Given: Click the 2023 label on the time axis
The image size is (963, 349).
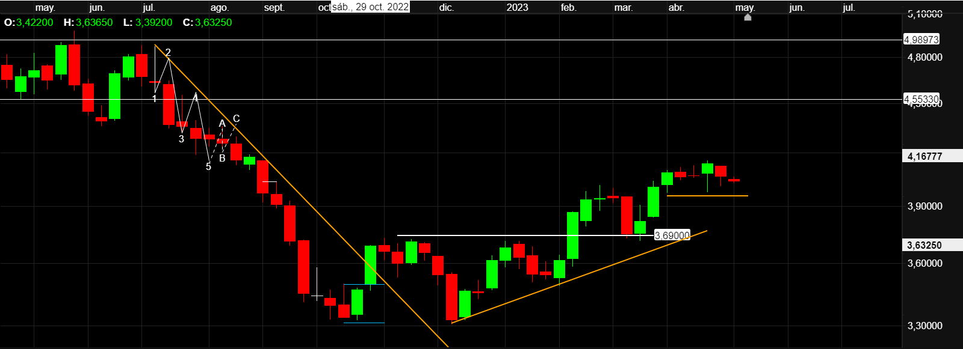Looking at the screenshot, I should [517, 8].
